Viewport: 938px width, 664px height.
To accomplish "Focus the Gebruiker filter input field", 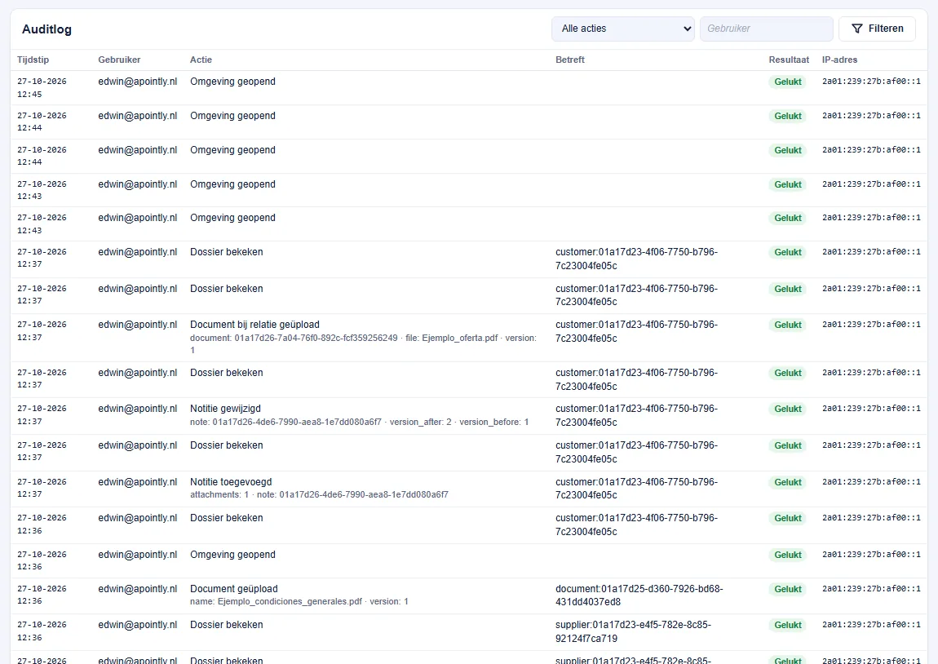I will click(767, 29).
